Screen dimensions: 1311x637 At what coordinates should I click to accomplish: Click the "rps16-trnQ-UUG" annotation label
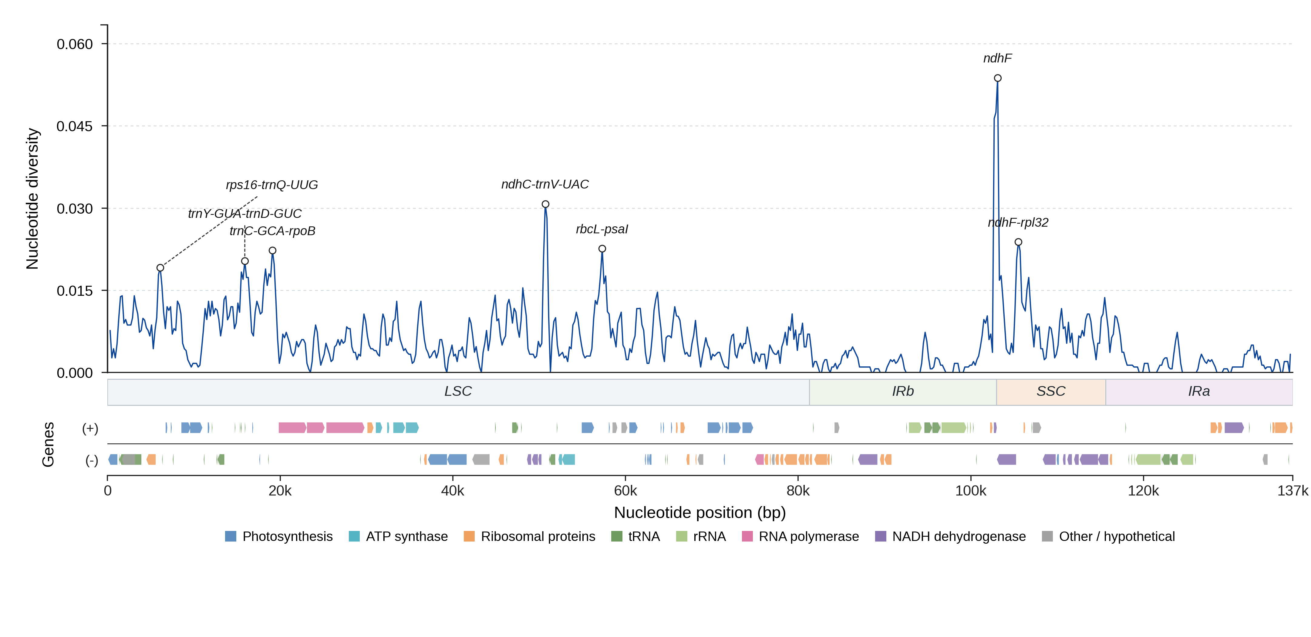pos(272,185)
